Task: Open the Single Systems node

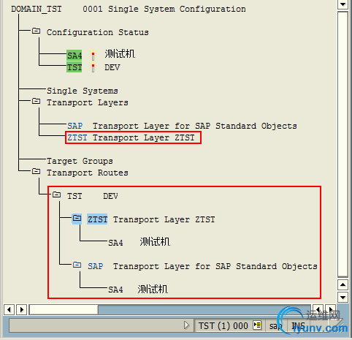Action: click(x=83, y=91)
